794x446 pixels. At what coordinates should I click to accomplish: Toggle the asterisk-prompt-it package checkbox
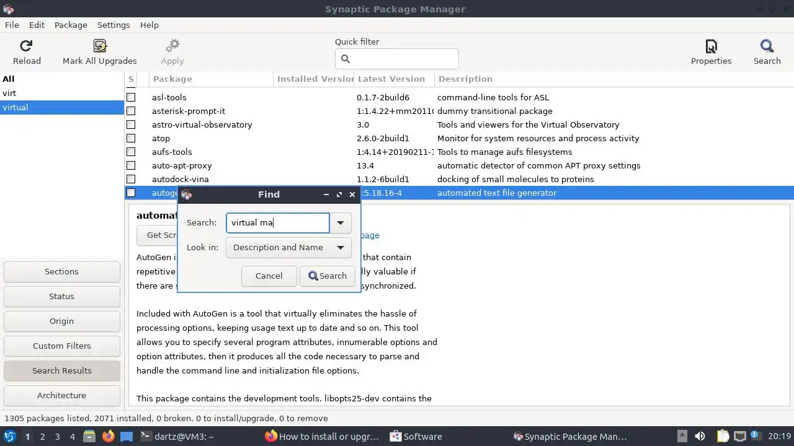click(131, 111)
